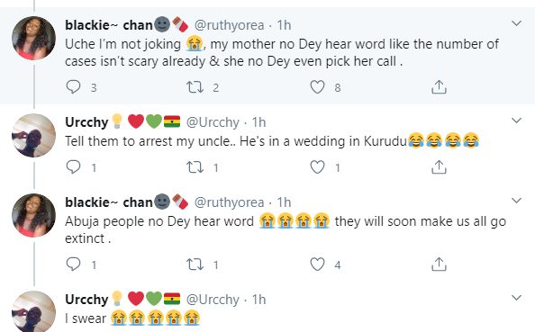This screenshot has width=535, height=332.
Task: Like the 'go extinct' tweet
Action: (x=317, y=265)
